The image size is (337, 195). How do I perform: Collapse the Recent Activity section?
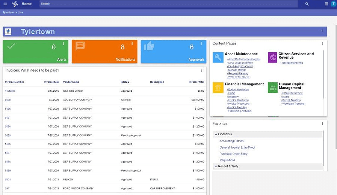[216, 166]
